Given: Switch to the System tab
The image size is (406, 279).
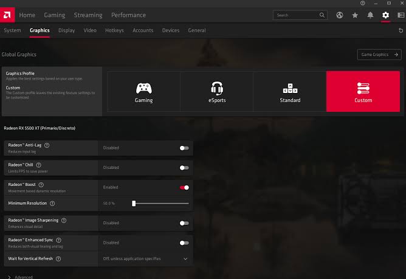Looking at the screenshot, I should coord(12,30).
